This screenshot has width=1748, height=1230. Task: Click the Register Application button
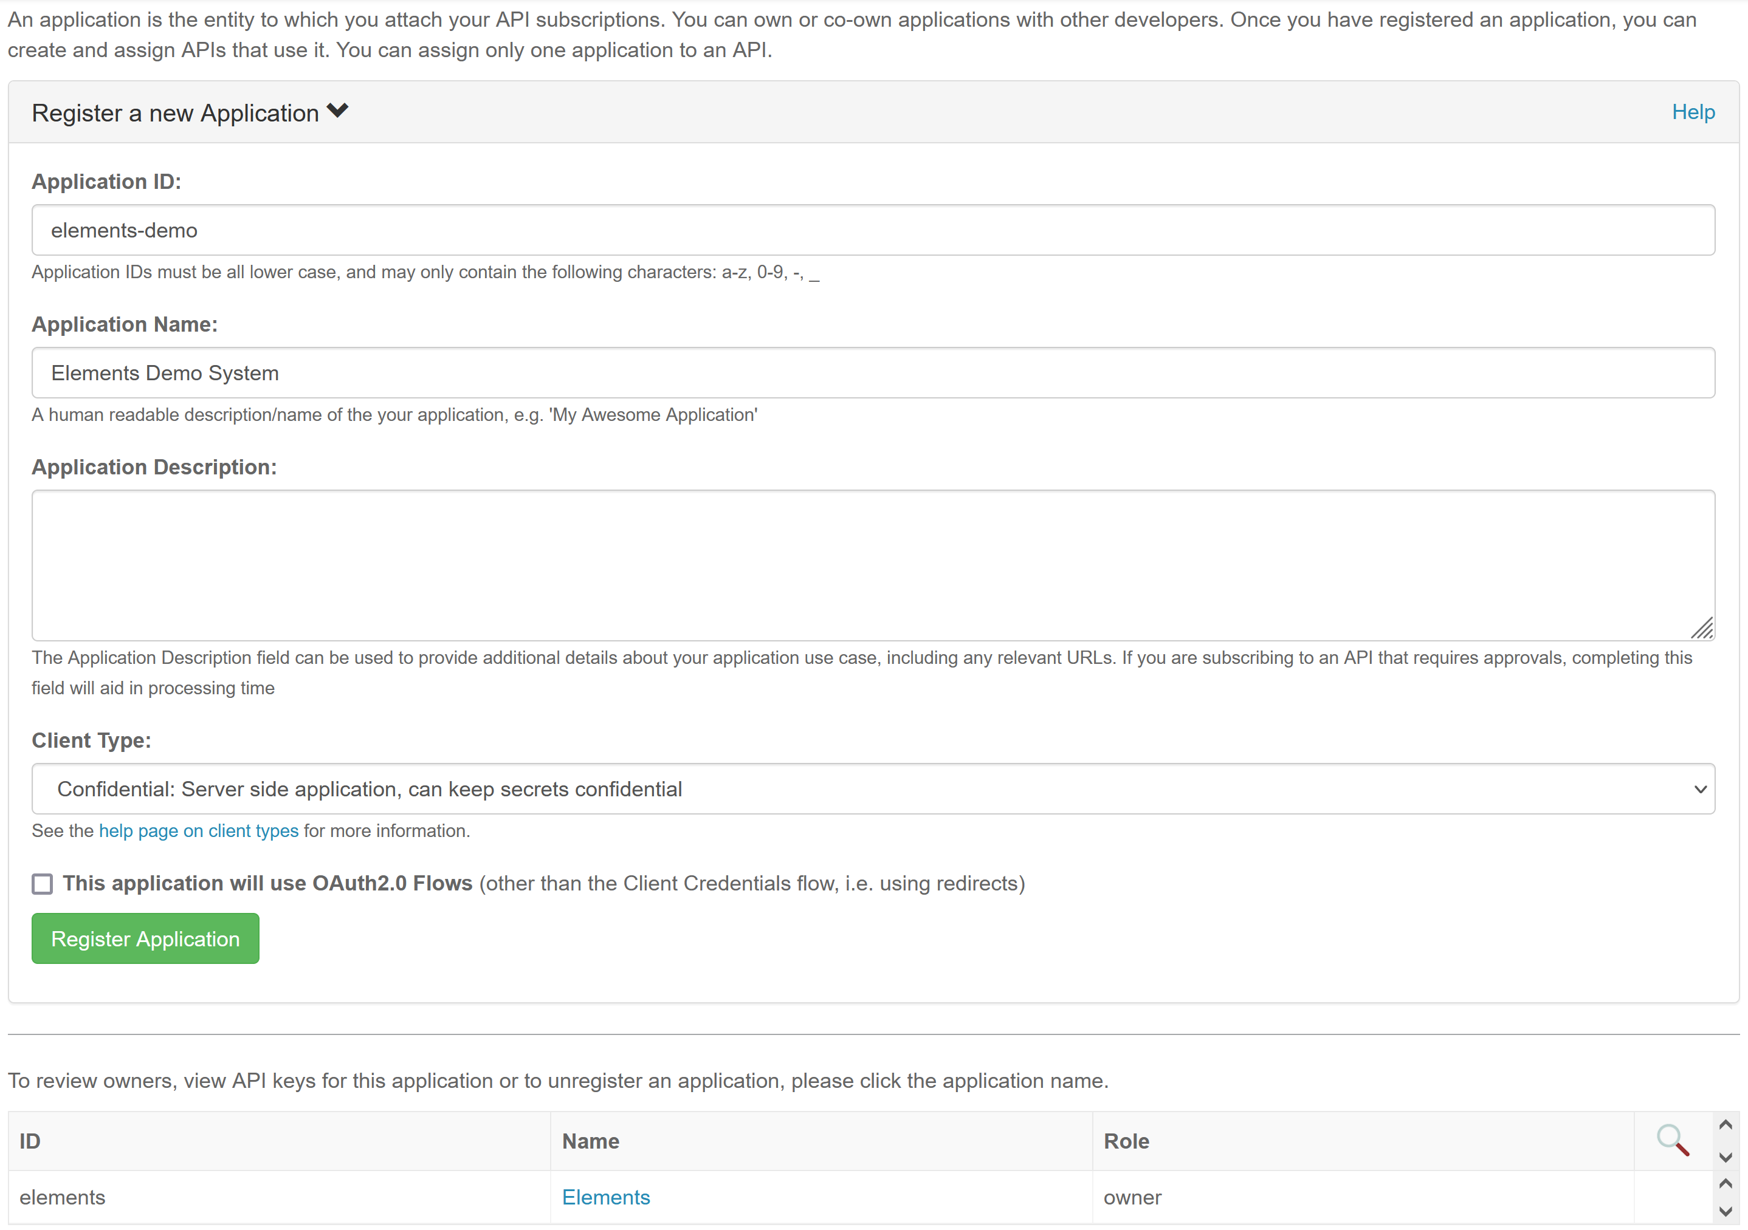145,938
